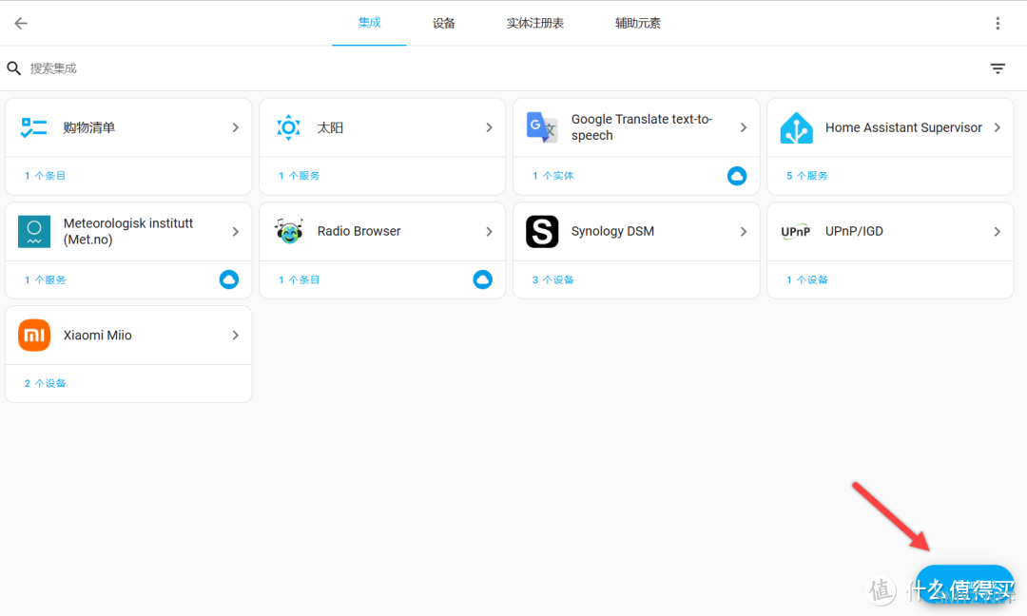Switch to the 辅助元素 tab
Viewport: 1027px width, 616px height.
coord(637,23)
